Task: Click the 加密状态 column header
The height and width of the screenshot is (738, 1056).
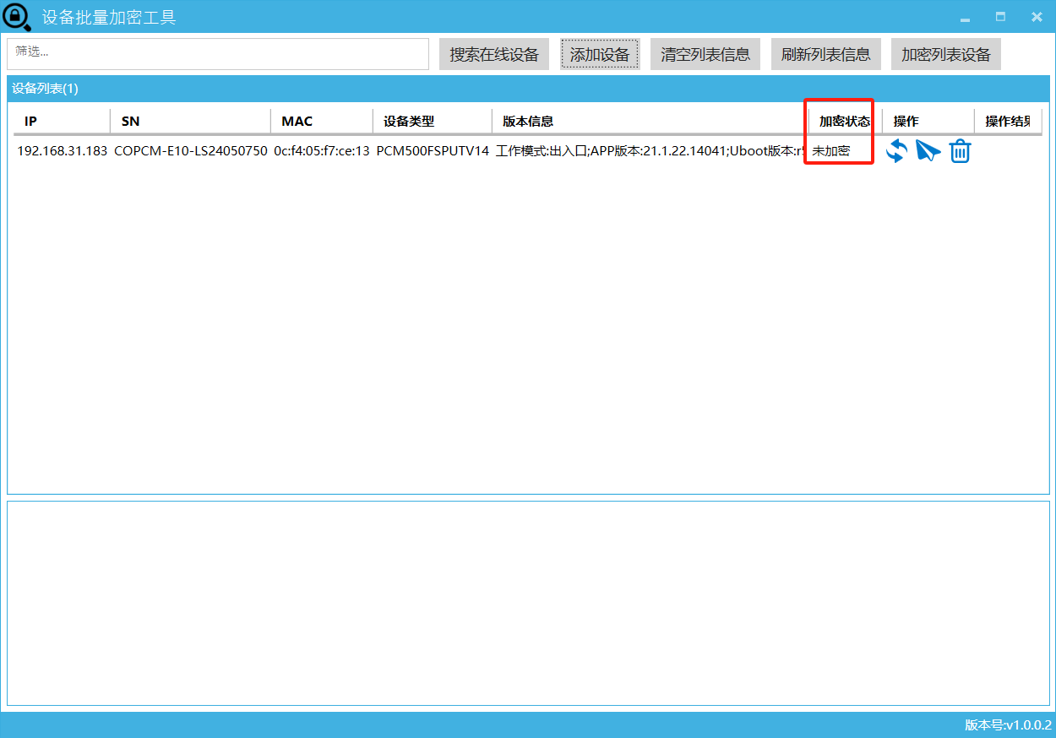Action: (845, 122)
